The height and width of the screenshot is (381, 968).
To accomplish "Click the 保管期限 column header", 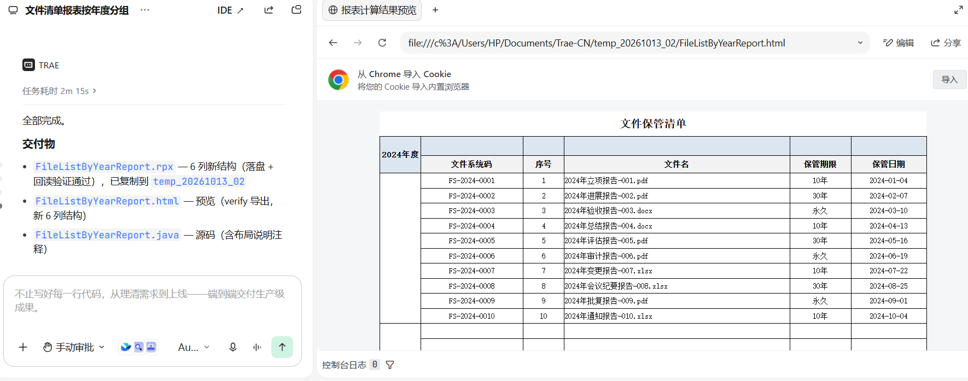I will 820,164.
